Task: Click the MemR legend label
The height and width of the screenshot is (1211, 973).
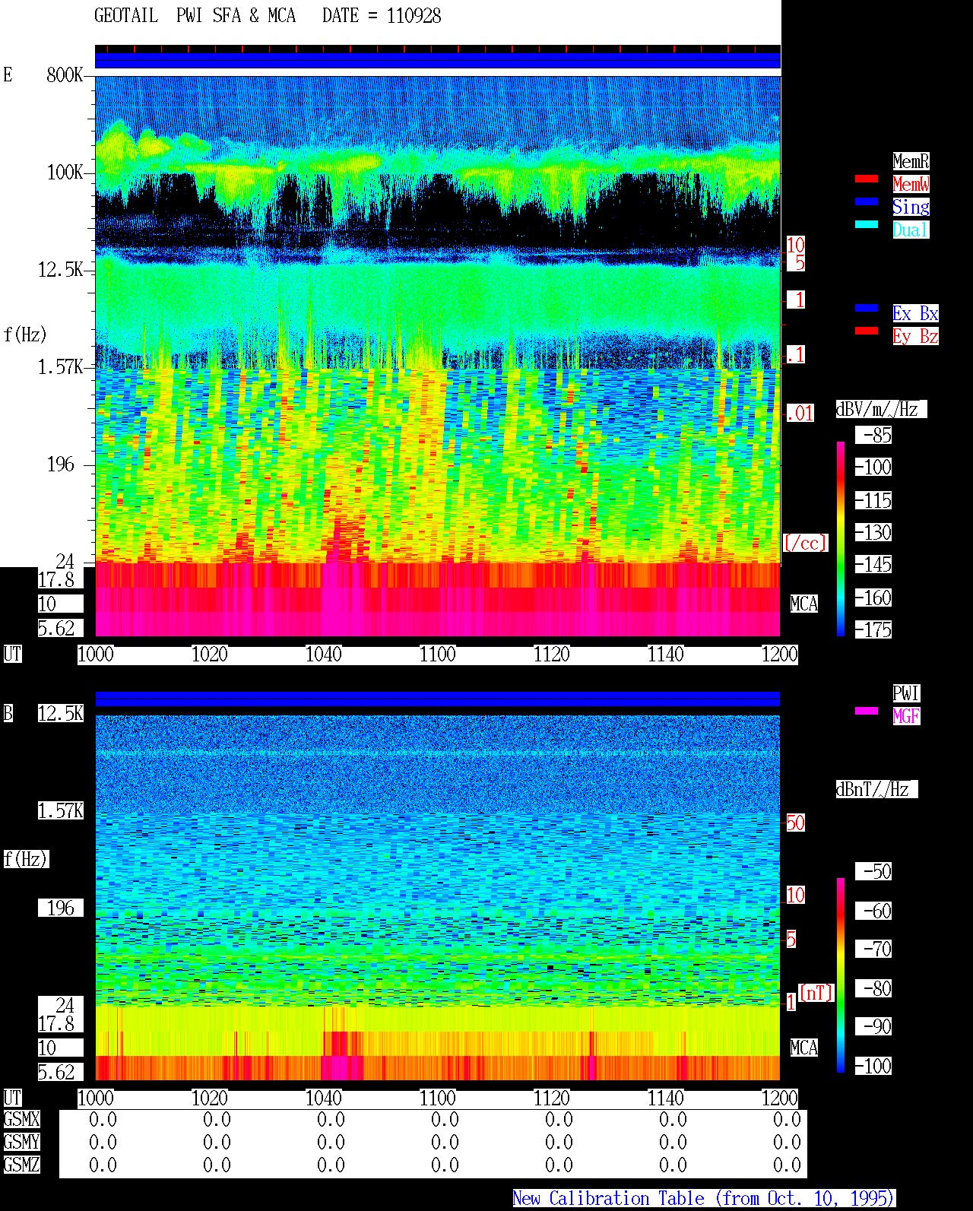Action: point(911,161)
